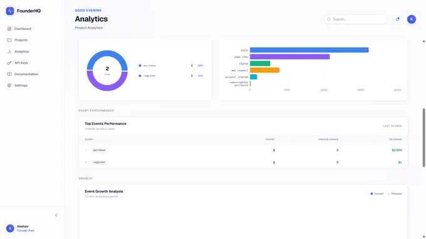Click the Analytics bar chart icon
426x239 pixels.
tap(9, 51)
